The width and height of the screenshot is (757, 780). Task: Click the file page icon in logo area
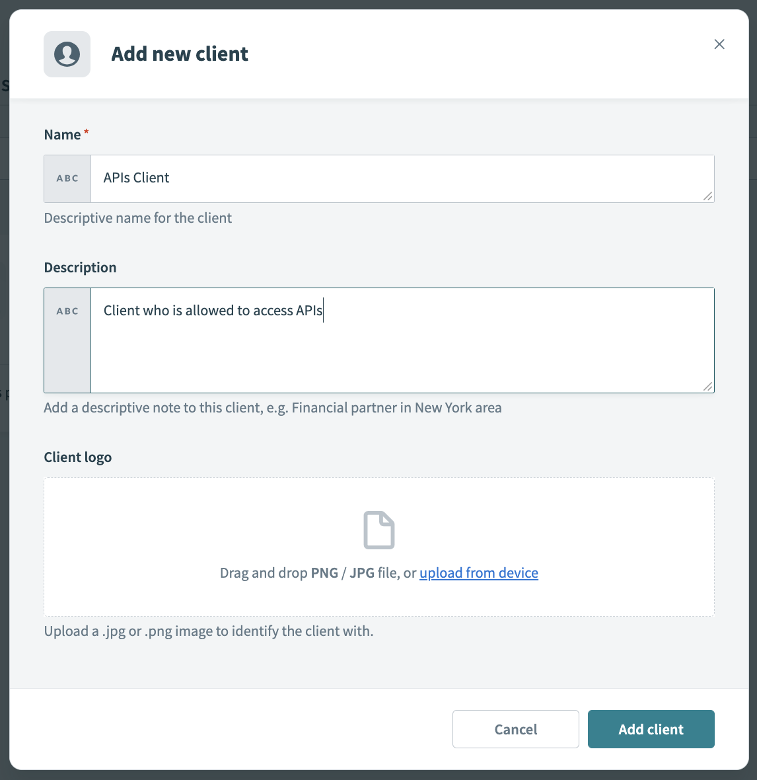tap(378, 529)
